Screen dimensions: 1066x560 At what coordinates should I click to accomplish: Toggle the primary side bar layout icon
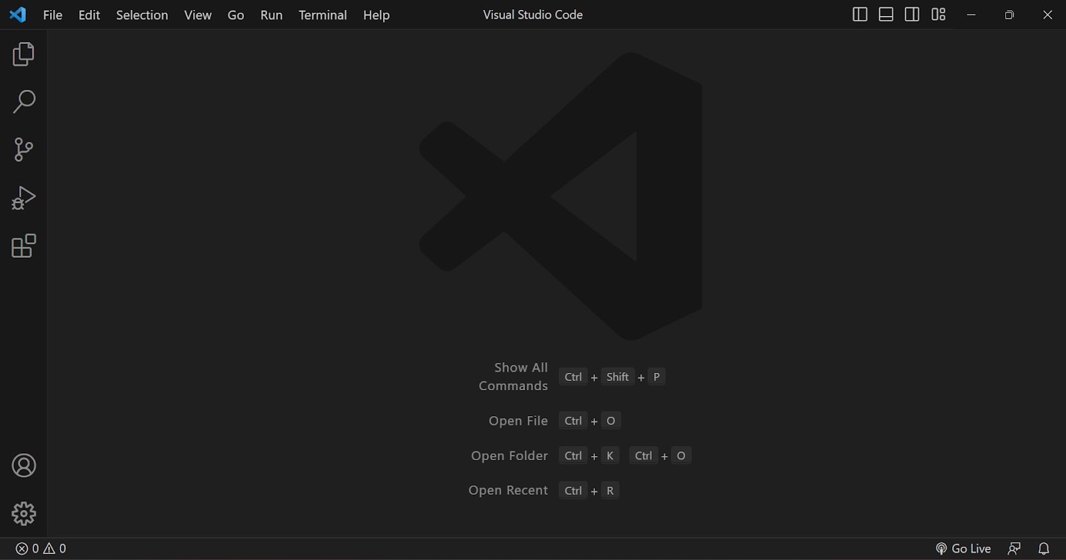860,15
